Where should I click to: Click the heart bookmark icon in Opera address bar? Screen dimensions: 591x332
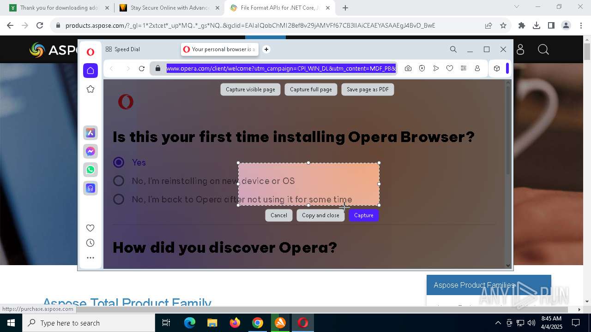(450, 68)
